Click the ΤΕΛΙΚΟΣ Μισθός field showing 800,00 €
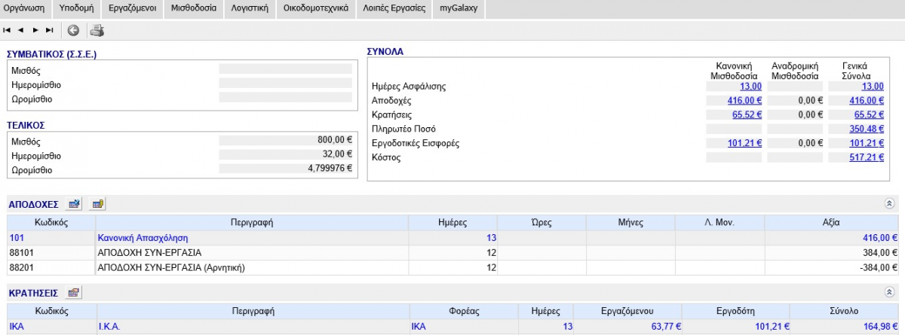 (285, 141)
